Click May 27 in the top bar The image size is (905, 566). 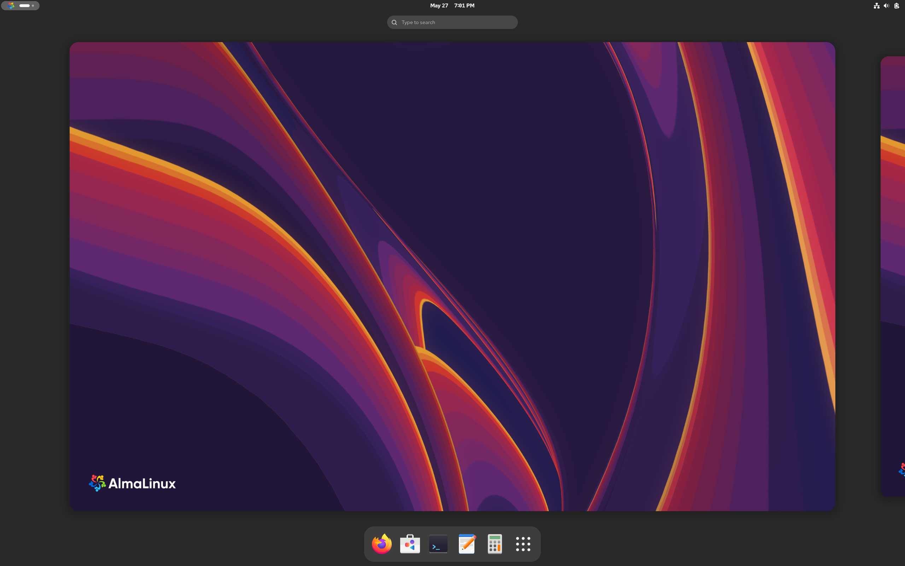click(x=439, y=5)
